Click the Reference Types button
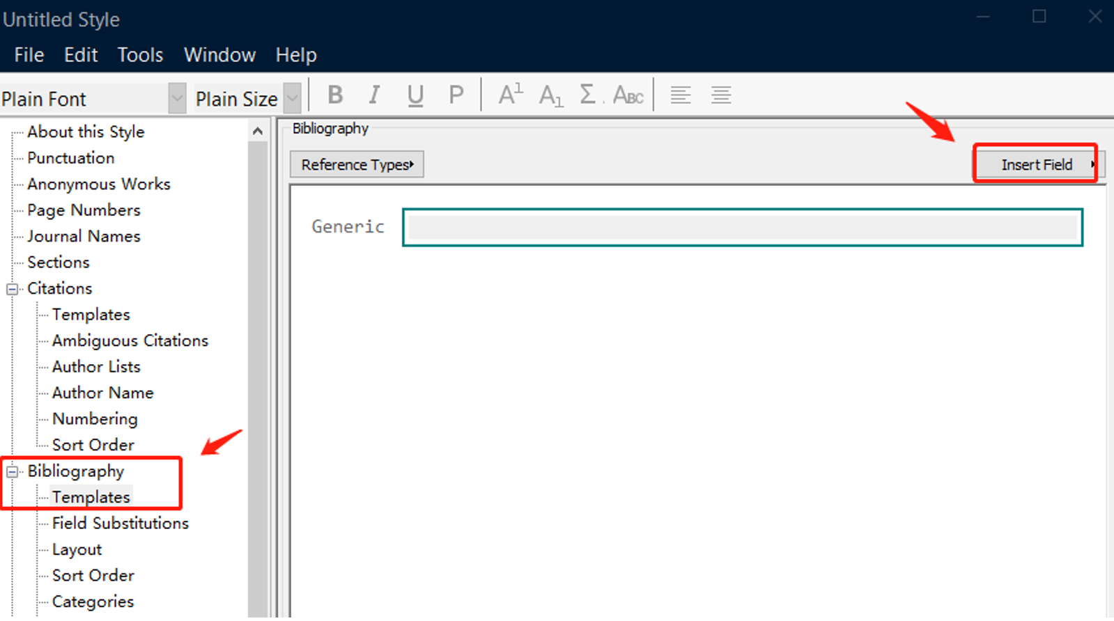 357,164
